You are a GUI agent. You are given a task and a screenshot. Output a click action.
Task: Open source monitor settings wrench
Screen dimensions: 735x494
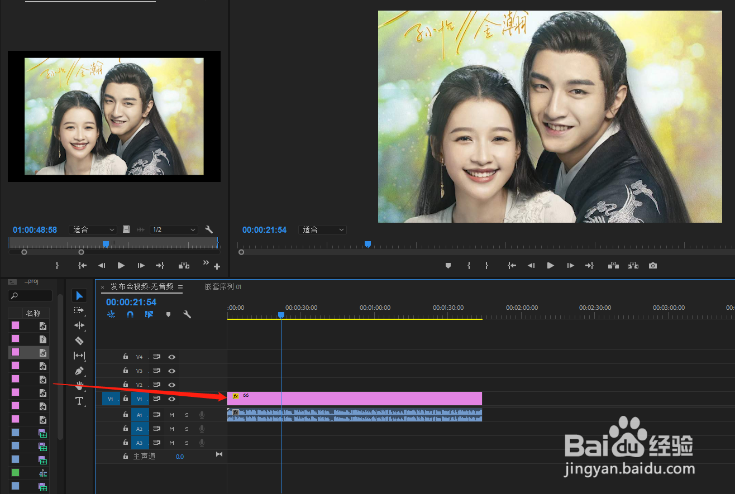tap(209, 229)
